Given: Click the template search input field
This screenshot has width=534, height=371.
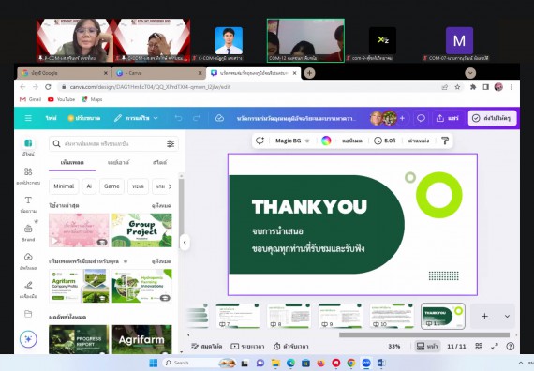Looking at the screenshot, I should coord(113,143).
